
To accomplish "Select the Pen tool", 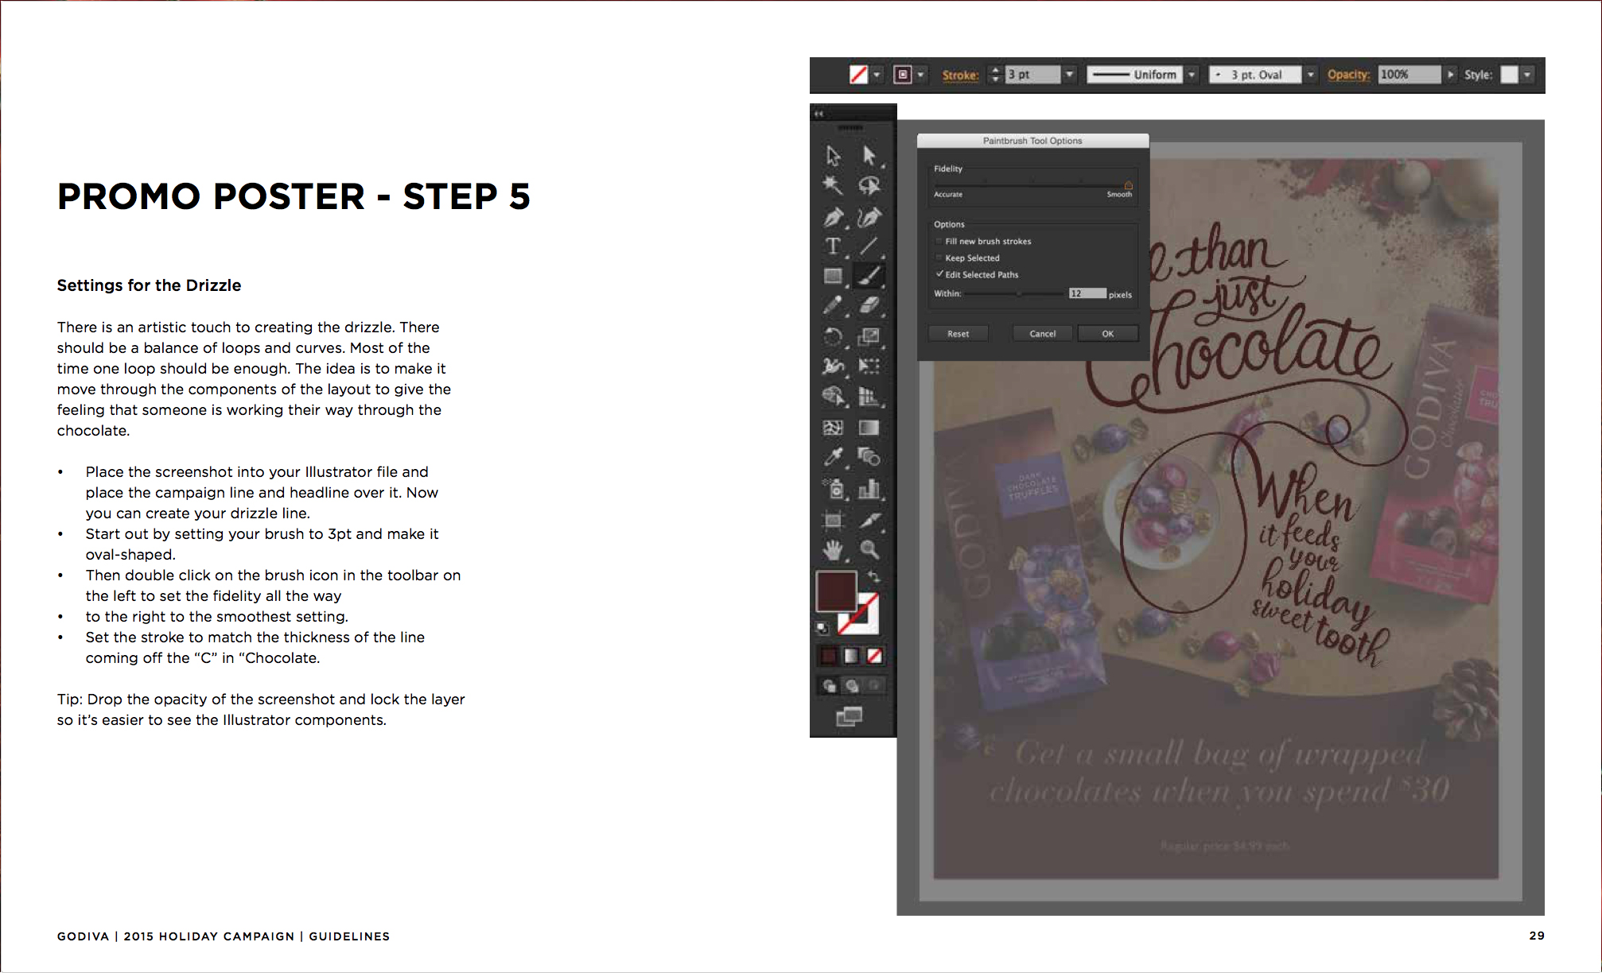I will point(833,216).
